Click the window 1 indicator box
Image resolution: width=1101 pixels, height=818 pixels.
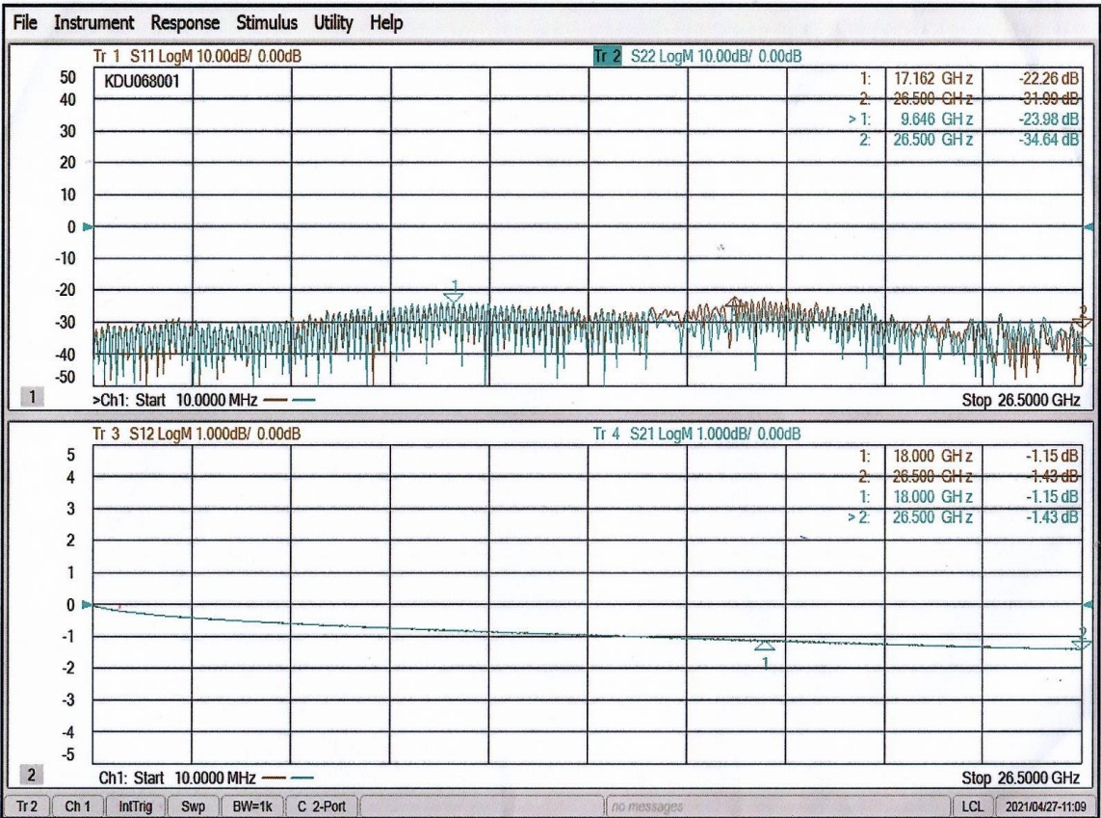click(34, 396)
